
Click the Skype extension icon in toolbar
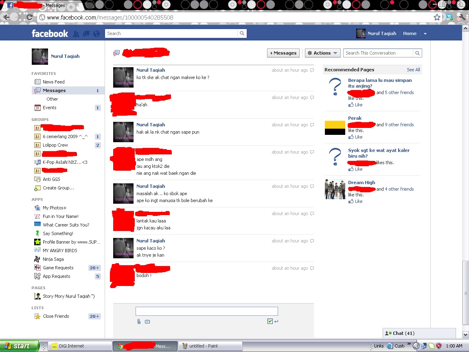coord(449,17)
